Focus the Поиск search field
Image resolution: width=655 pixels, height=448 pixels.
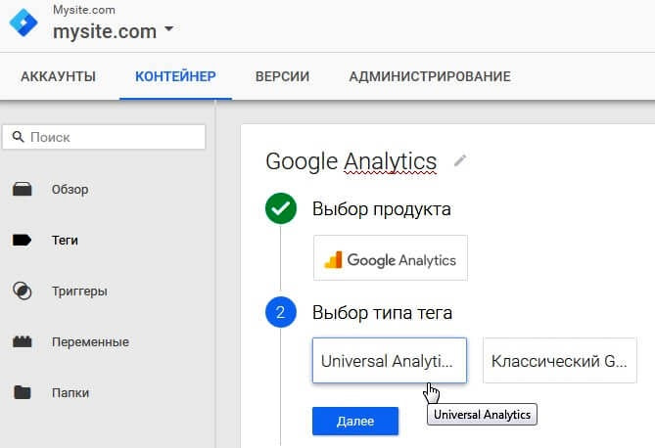tap(106, 138)
